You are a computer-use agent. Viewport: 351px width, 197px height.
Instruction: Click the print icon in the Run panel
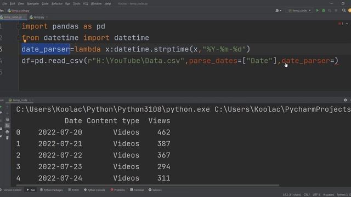7,132
